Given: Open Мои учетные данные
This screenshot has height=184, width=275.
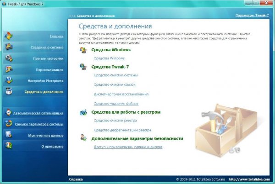Looking at the screenshot, I should (x=46, y=136).
